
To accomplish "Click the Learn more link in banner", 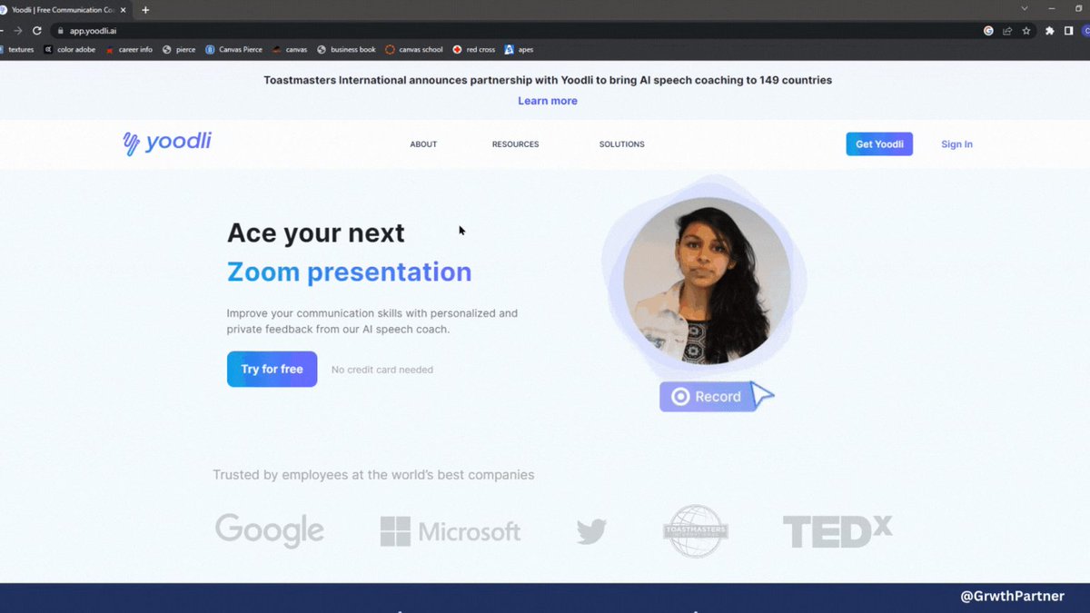I will click(548, 101).
